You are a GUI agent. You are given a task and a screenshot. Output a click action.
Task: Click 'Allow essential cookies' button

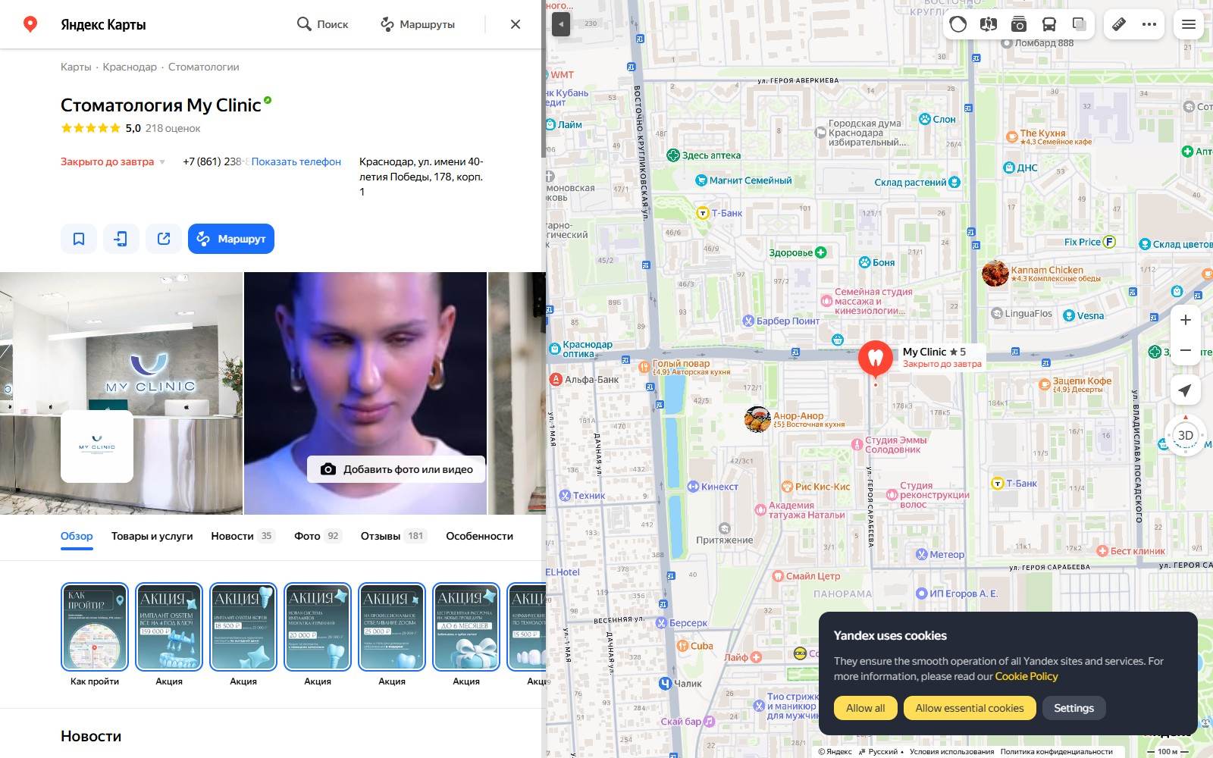970,708
